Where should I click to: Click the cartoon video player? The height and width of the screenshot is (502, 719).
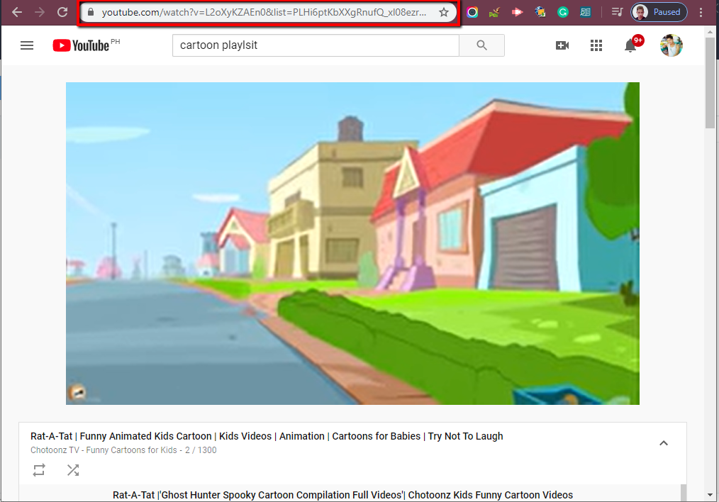pyautogui.click(x=352, y=243)
